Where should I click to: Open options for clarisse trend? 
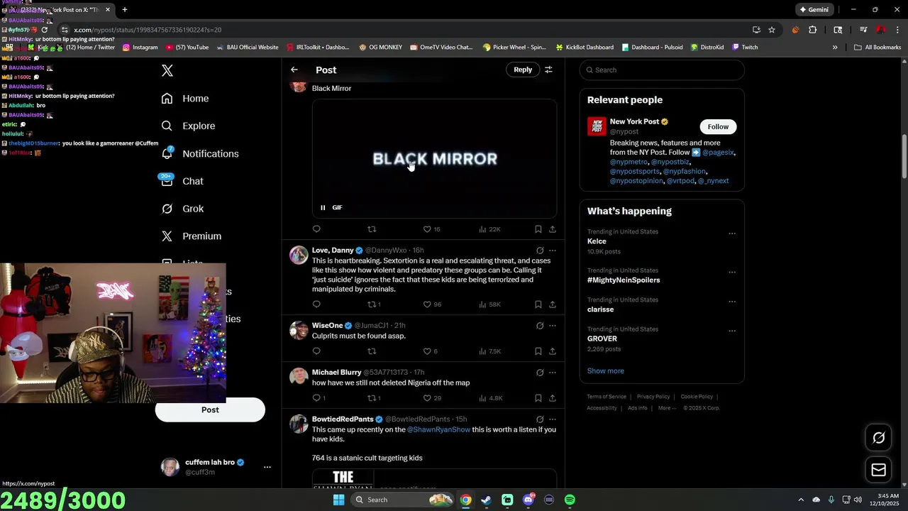[732, 302]
